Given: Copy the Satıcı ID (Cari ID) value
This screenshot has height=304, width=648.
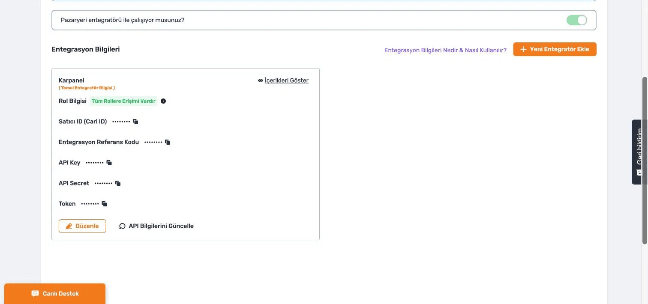Looking at the screenshot, I should click(x=135, y=122).
